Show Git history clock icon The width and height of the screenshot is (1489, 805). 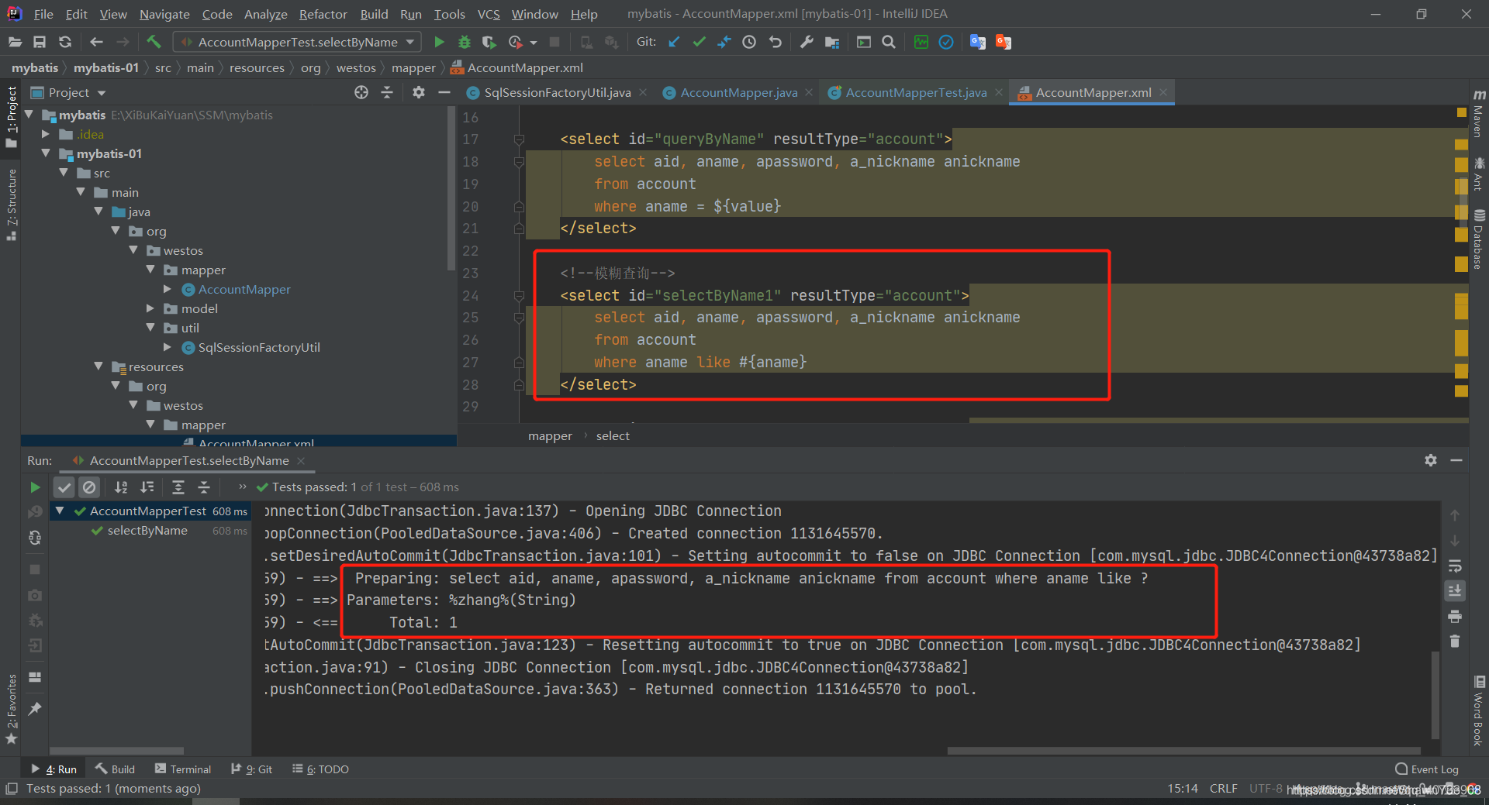749,42
